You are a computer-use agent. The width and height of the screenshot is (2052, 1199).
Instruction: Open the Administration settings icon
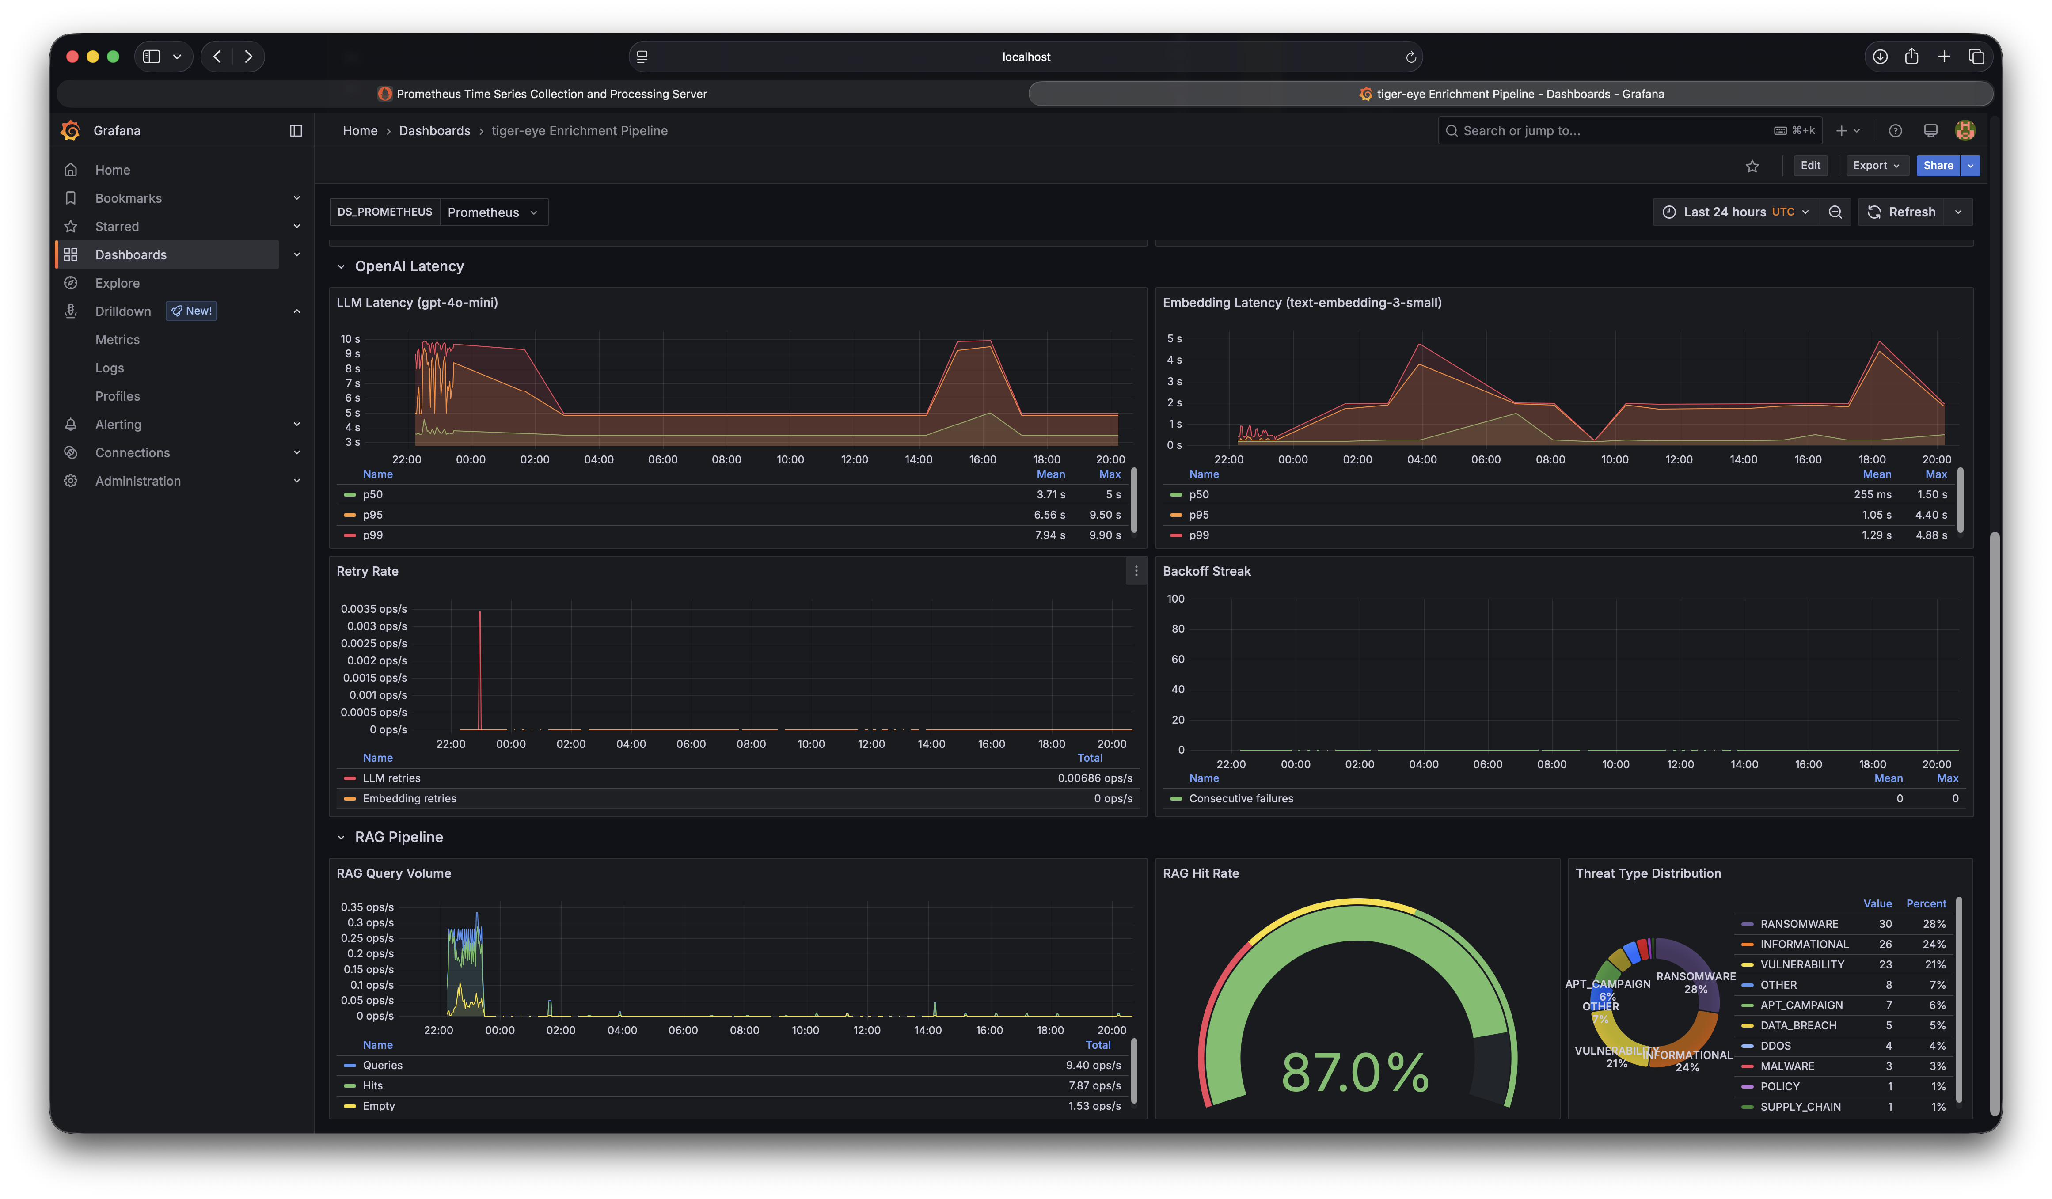tap(71, 480)
